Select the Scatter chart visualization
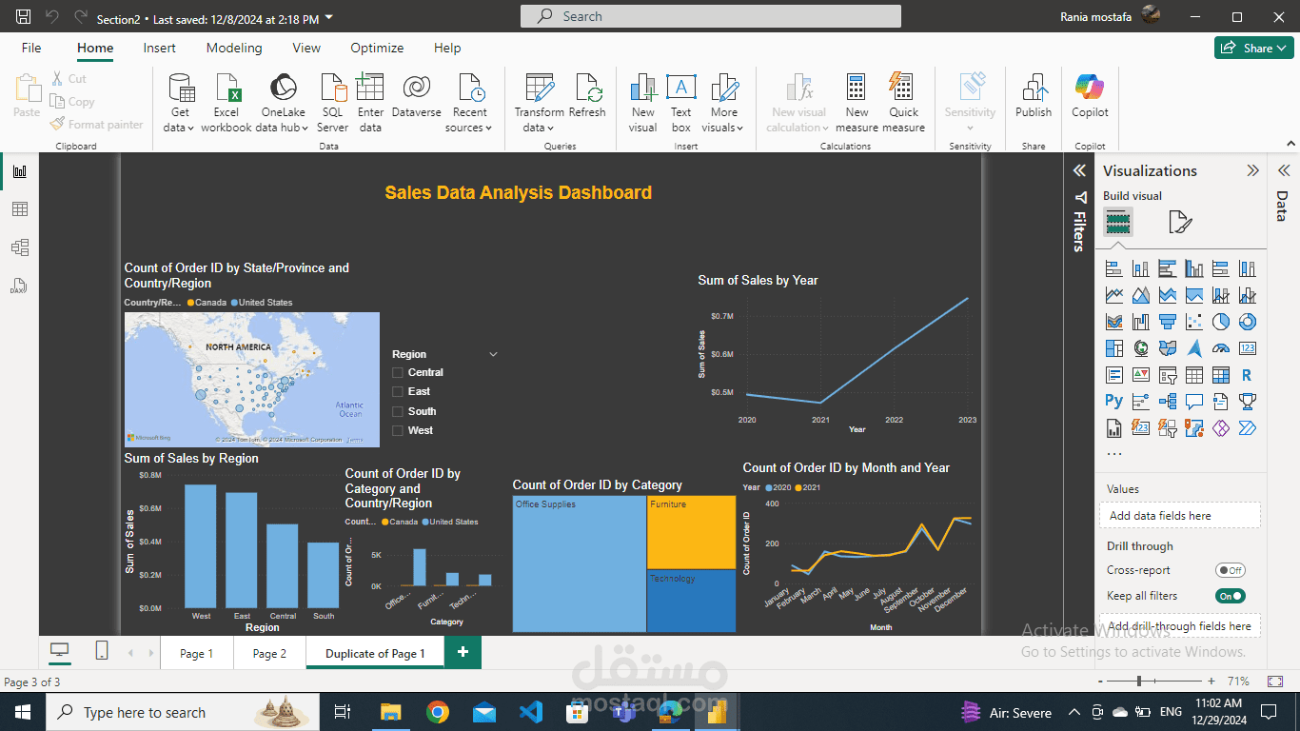Image resolution: width=1300 pixels, height=731 pixels. [1194, 322]
